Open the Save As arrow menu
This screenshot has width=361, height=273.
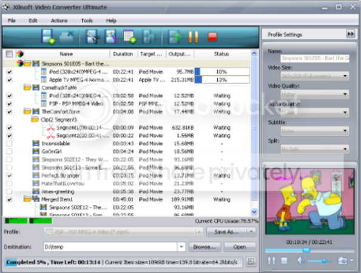[251, 232]
